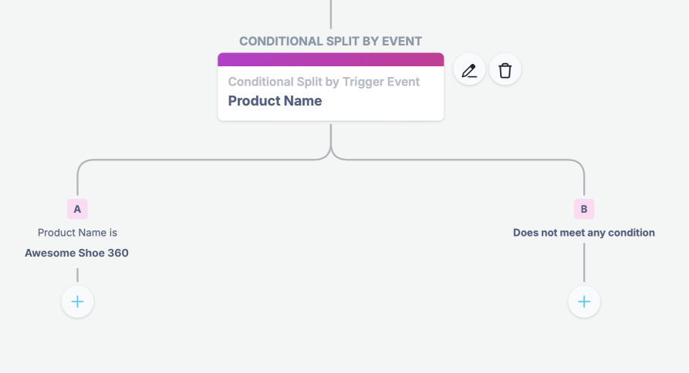Image resolution: width=689 pixels, height=373 pixels.
Task: Edit the conditional split with pencil icon
Action: (x=469, y=70)
